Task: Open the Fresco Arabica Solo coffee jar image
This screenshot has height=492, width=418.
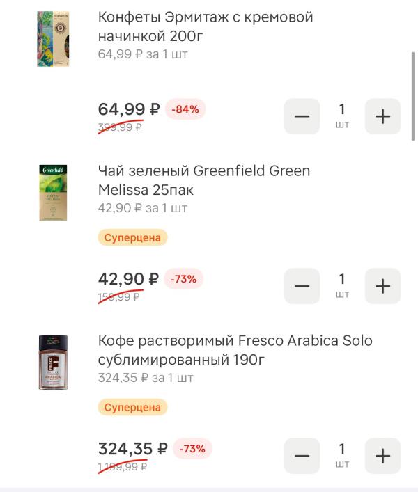Action: pyautogui.click(x=53, y=363)
